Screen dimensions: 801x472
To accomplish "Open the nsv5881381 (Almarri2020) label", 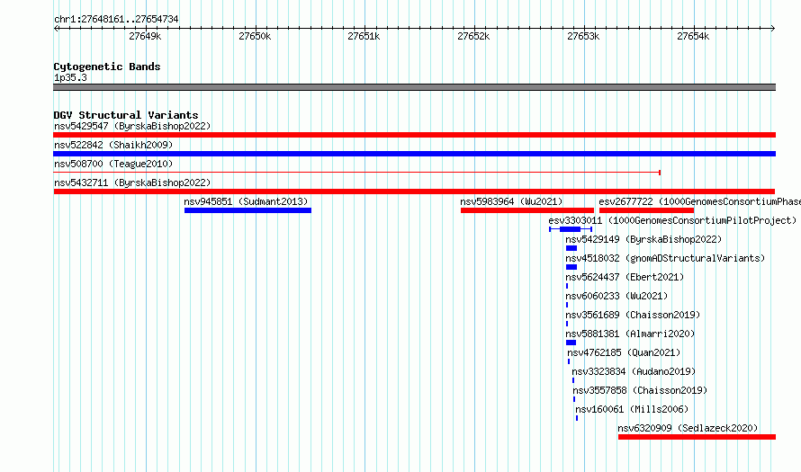I will click(630, 334).
